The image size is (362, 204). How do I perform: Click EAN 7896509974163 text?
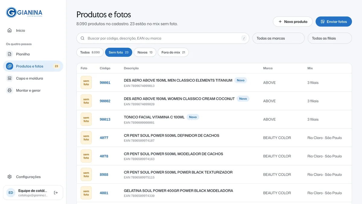click(x=139, y=159)
